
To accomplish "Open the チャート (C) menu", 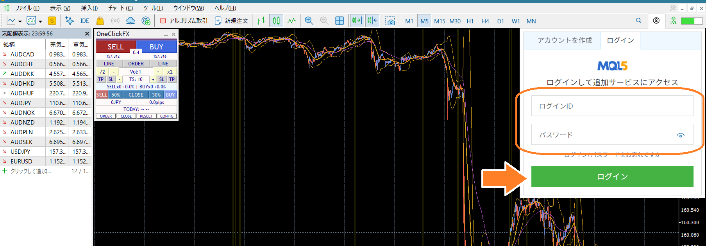I will [120, 8].
